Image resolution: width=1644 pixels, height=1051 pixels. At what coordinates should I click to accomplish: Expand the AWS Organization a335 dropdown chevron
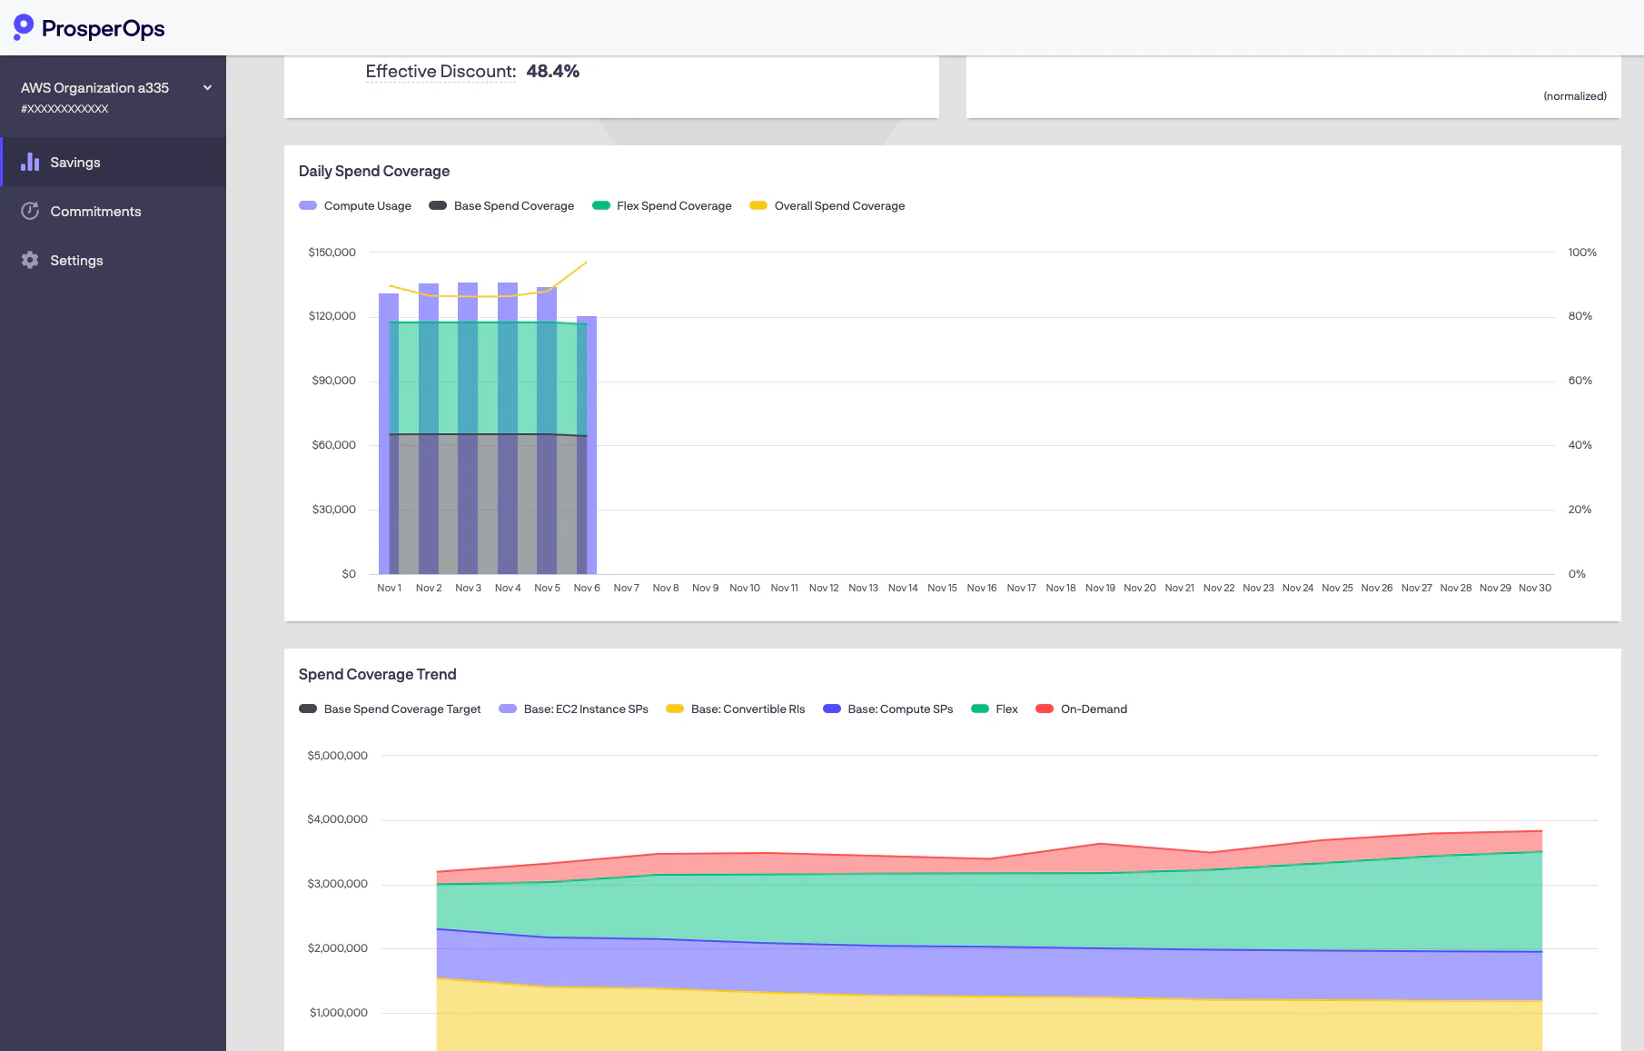click(x=207, y=88)
